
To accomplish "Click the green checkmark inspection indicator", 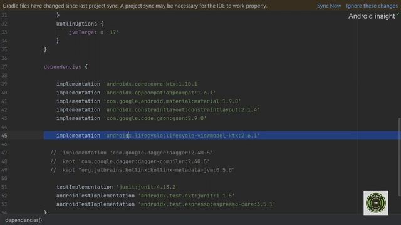I will pyautogui.click(x=397, y=14).
